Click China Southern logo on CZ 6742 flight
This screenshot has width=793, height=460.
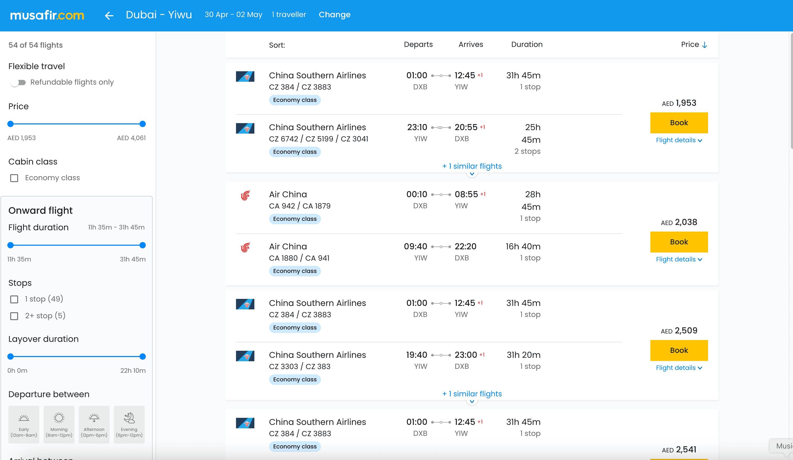pyautogui.click(x=245, y=128)
